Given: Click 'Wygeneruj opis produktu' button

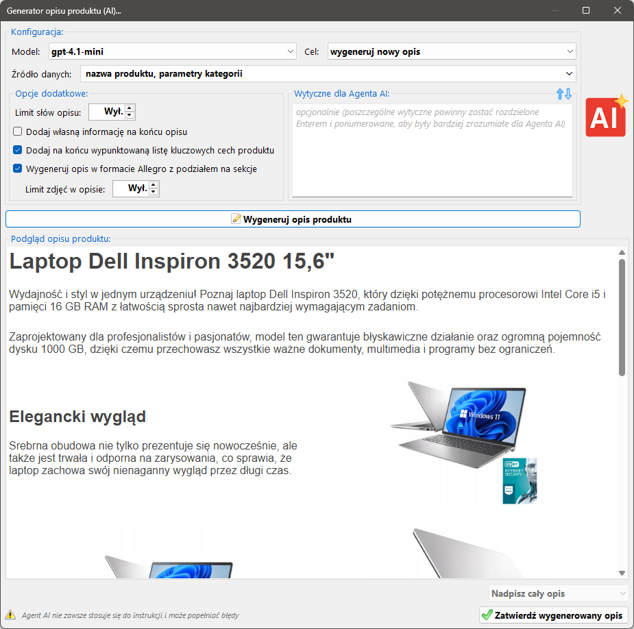Looking at the screenshot, I should coord(293,219).
